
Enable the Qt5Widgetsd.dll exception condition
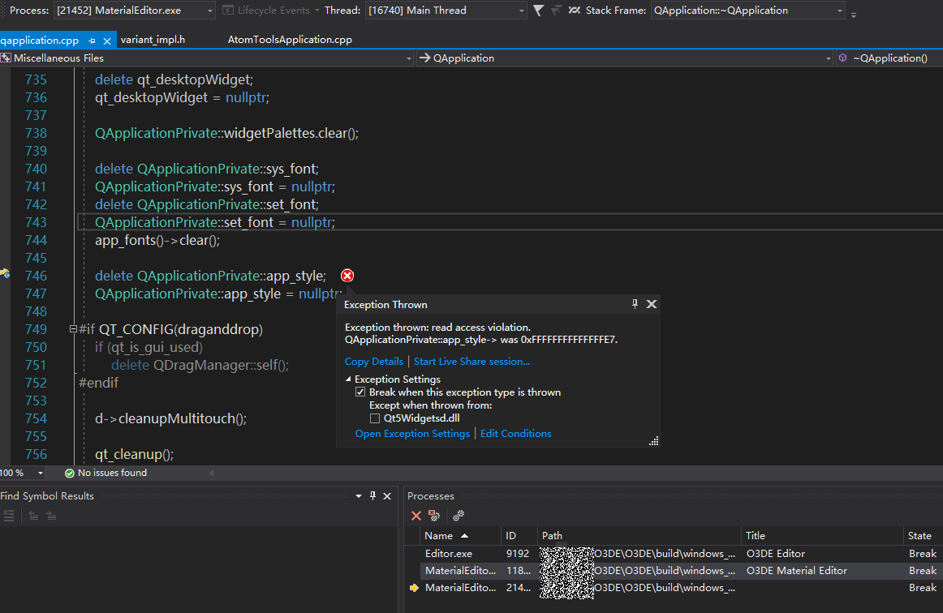pos(375,418)
